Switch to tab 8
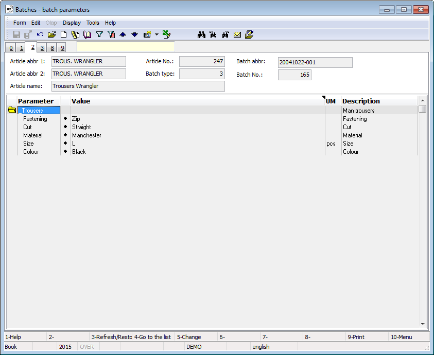Image resolution: width=434 pixels, height=355 pixels. 52,48
